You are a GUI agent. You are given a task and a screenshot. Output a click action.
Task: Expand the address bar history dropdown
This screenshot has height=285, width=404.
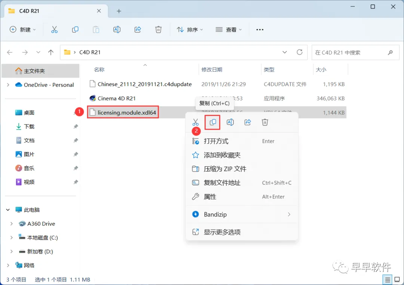284,52
